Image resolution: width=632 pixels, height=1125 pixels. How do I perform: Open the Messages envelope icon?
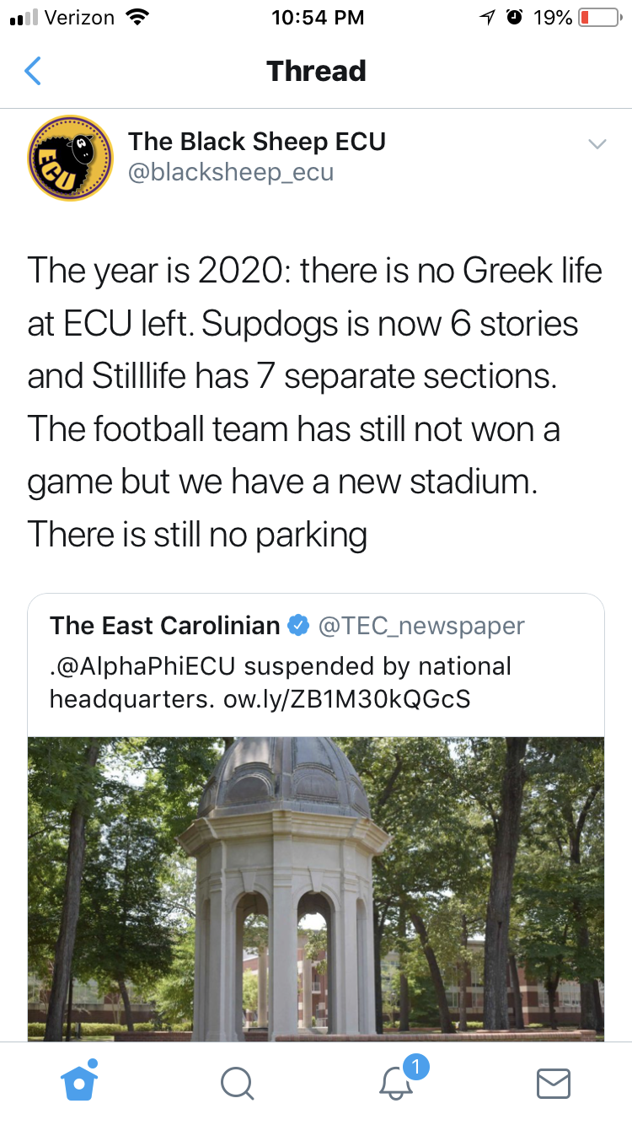pyautogui.click(x=554, y=1084)
